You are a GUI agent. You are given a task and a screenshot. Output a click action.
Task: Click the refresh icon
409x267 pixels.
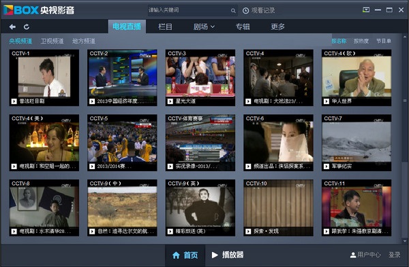pos(27,26)
